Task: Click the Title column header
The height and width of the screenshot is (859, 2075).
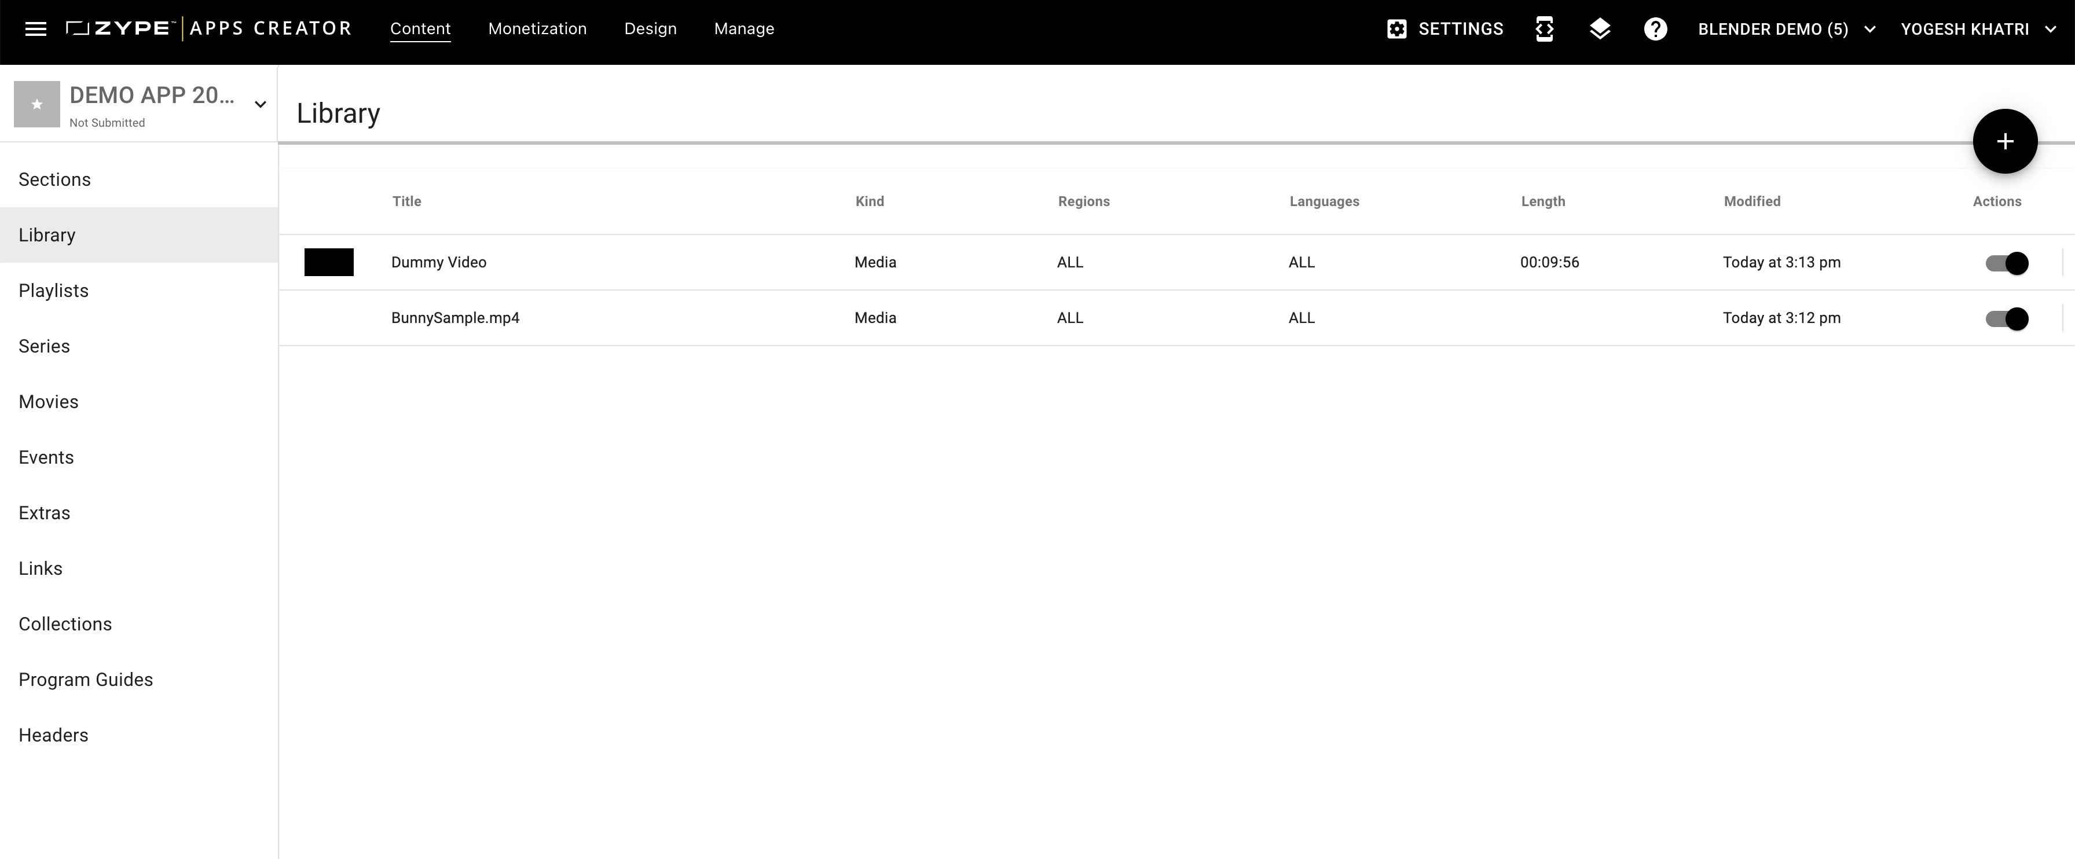Action: [x=407, y=201]
